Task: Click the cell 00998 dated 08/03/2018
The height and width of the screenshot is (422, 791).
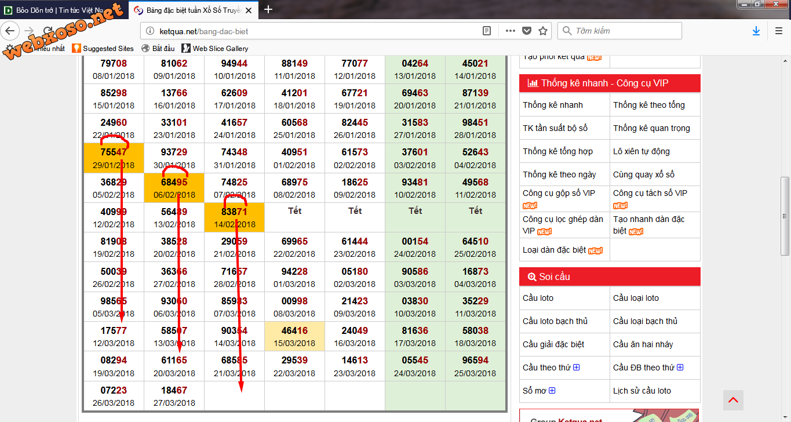Action: [294, 307]
